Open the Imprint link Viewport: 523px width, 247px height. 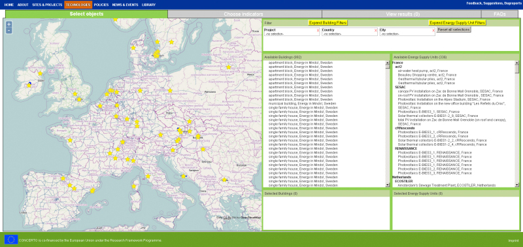point(513,240)
